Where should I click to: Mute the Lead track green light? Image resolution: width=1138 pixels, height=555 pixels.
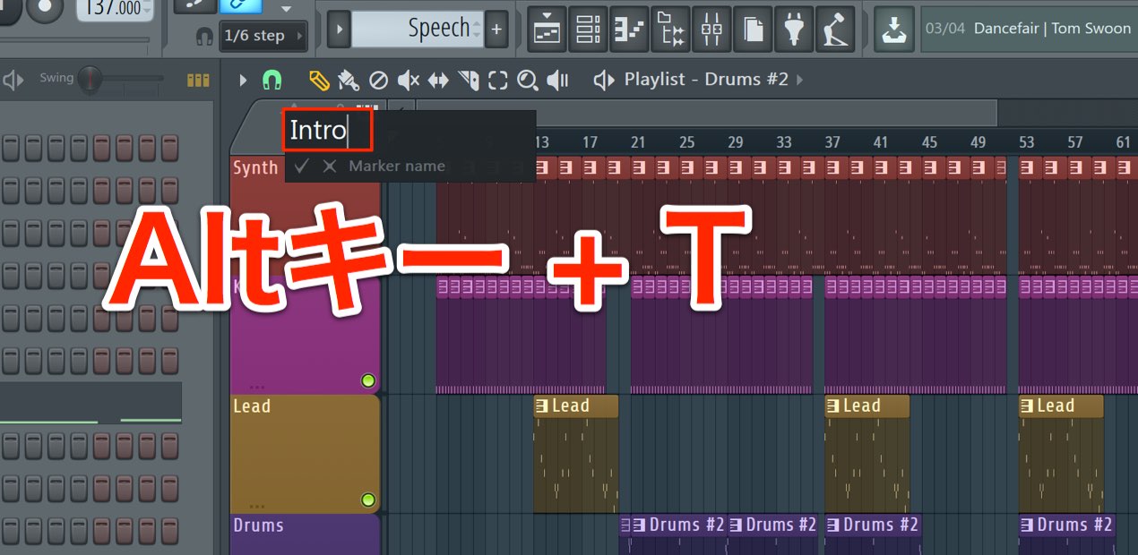click(x=367, y=499)
